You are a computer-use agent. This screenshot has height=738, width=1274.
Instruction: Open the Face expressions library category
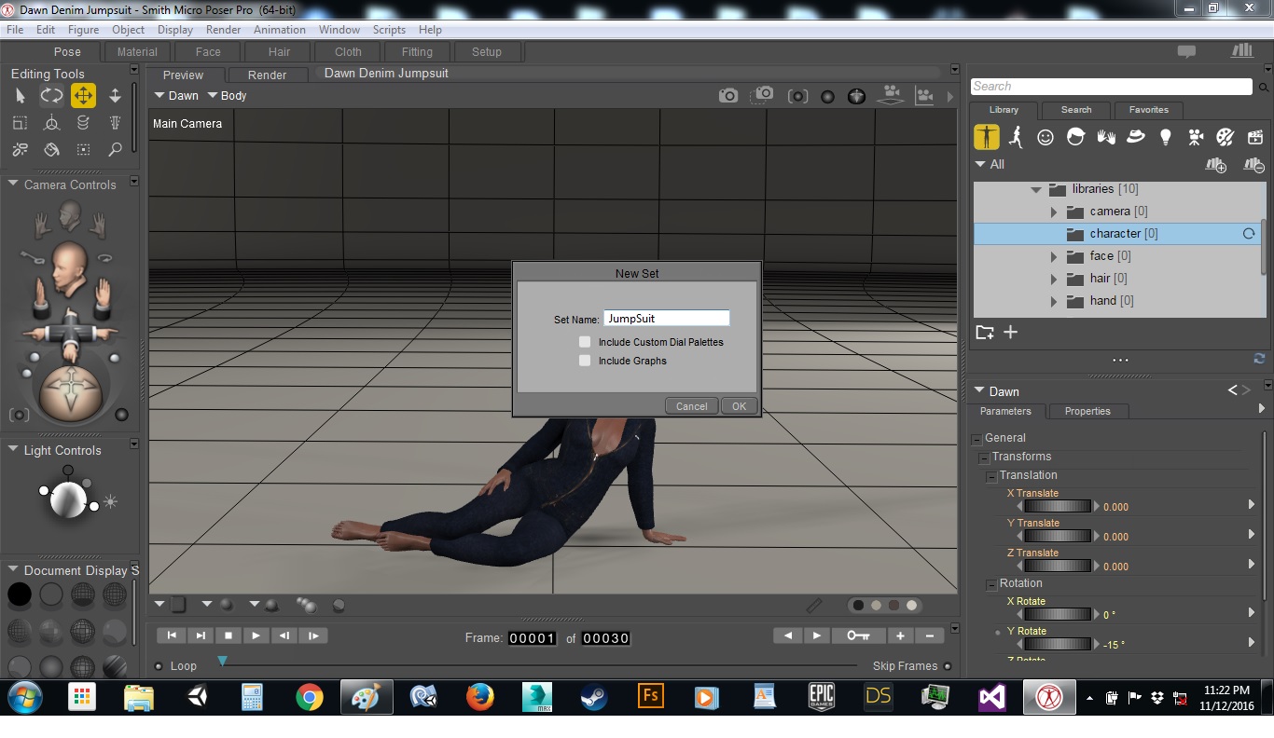click(x=1046, y=137)
